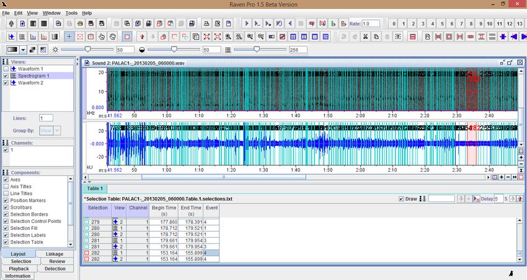Click the contrast slider handle

click(174, 50)
